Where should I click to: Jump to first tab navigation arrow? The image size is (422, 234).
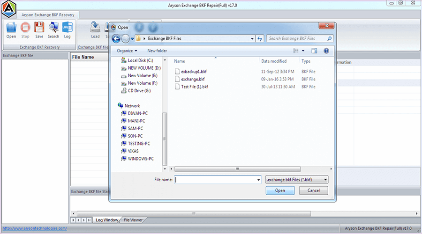(x=73, y=220)
